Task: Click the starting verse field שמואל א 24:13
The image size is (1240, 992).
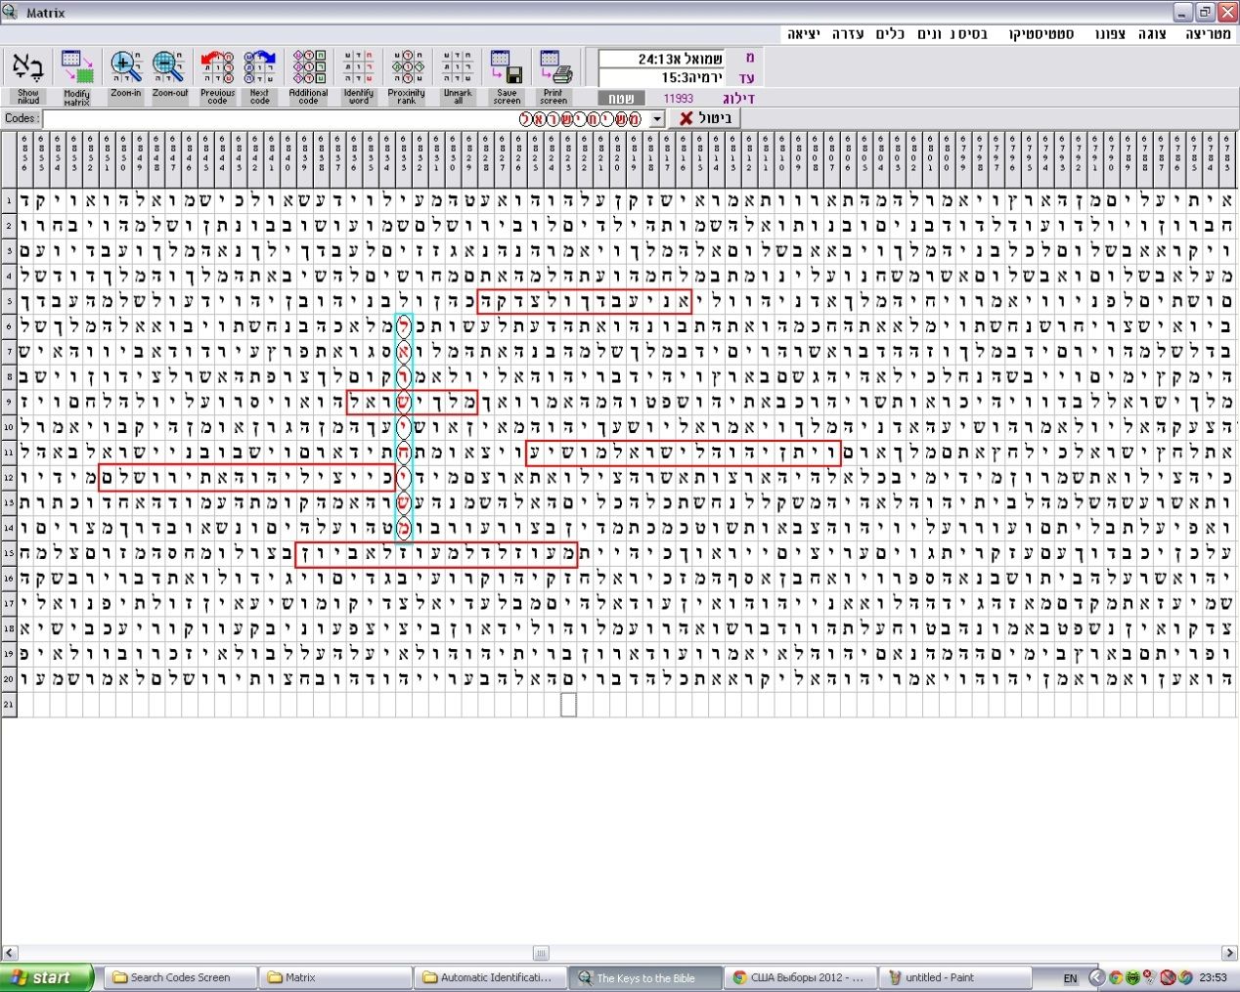Action: click(661, 59)
